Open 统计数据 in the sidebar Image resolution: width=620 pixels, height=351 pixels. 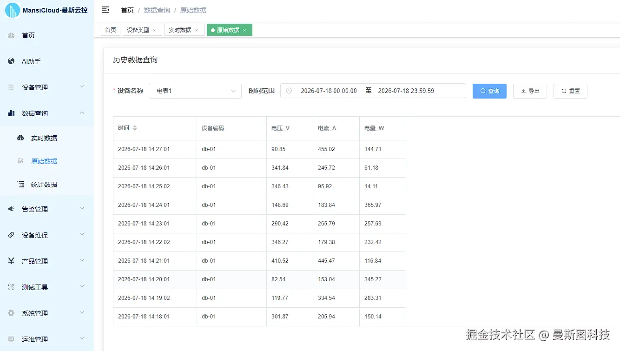tap(44, 185)
